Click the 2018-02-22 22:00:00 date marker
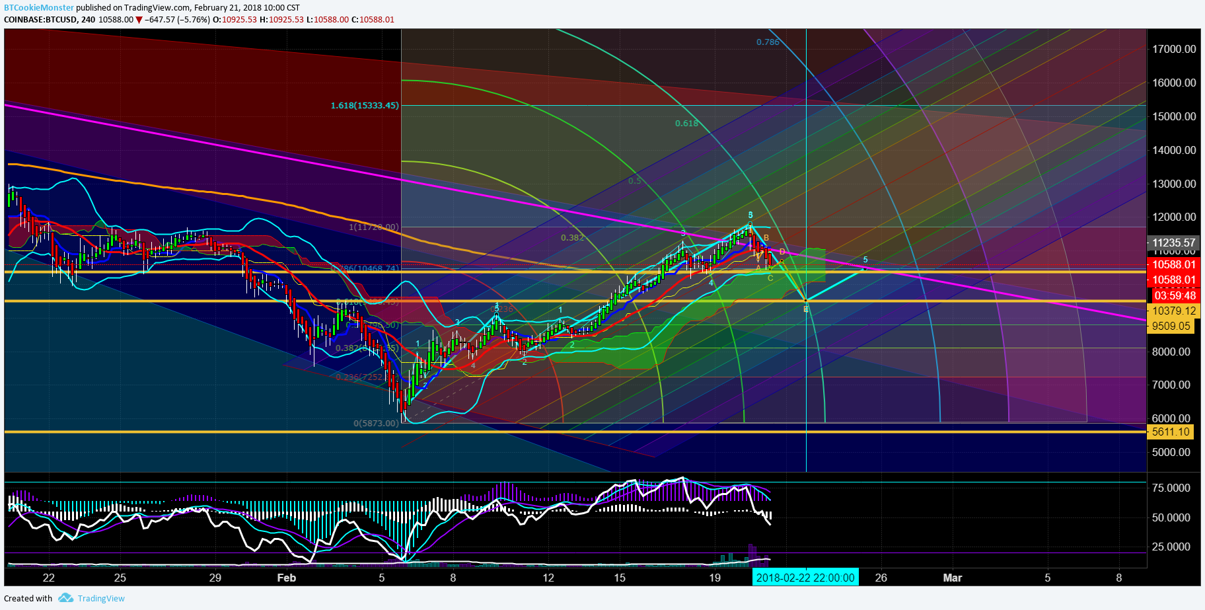 805,578
